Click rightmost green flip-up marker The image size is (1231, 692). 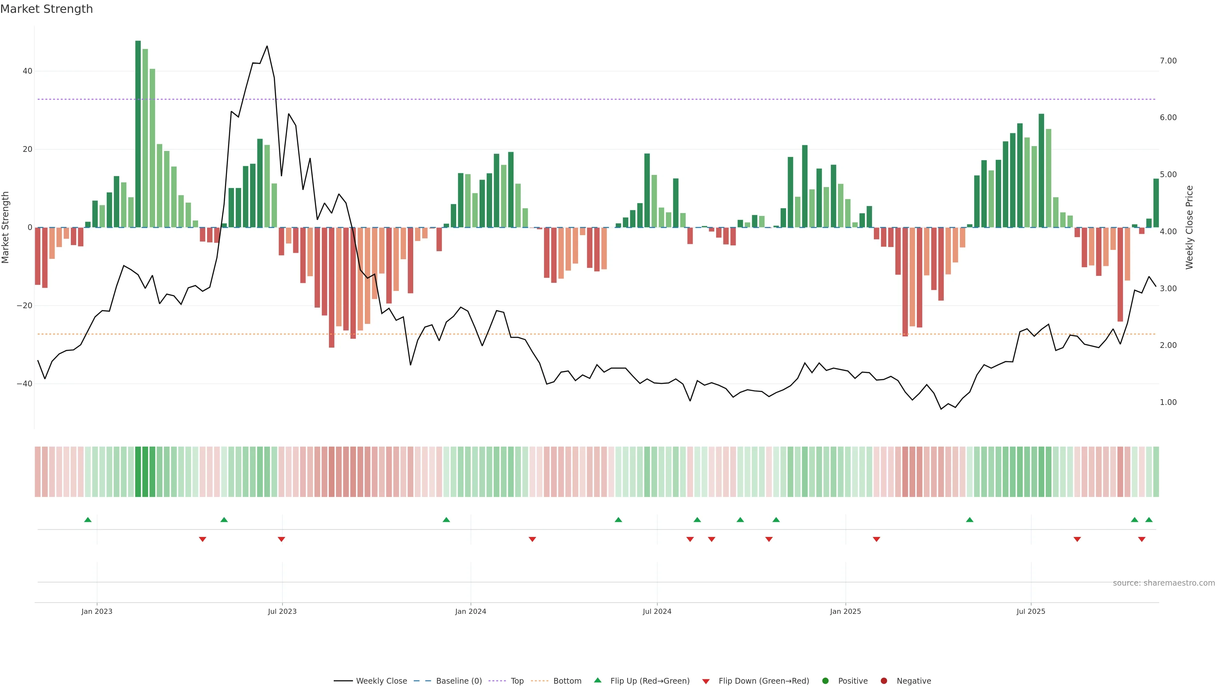[x=1149, y=520]
